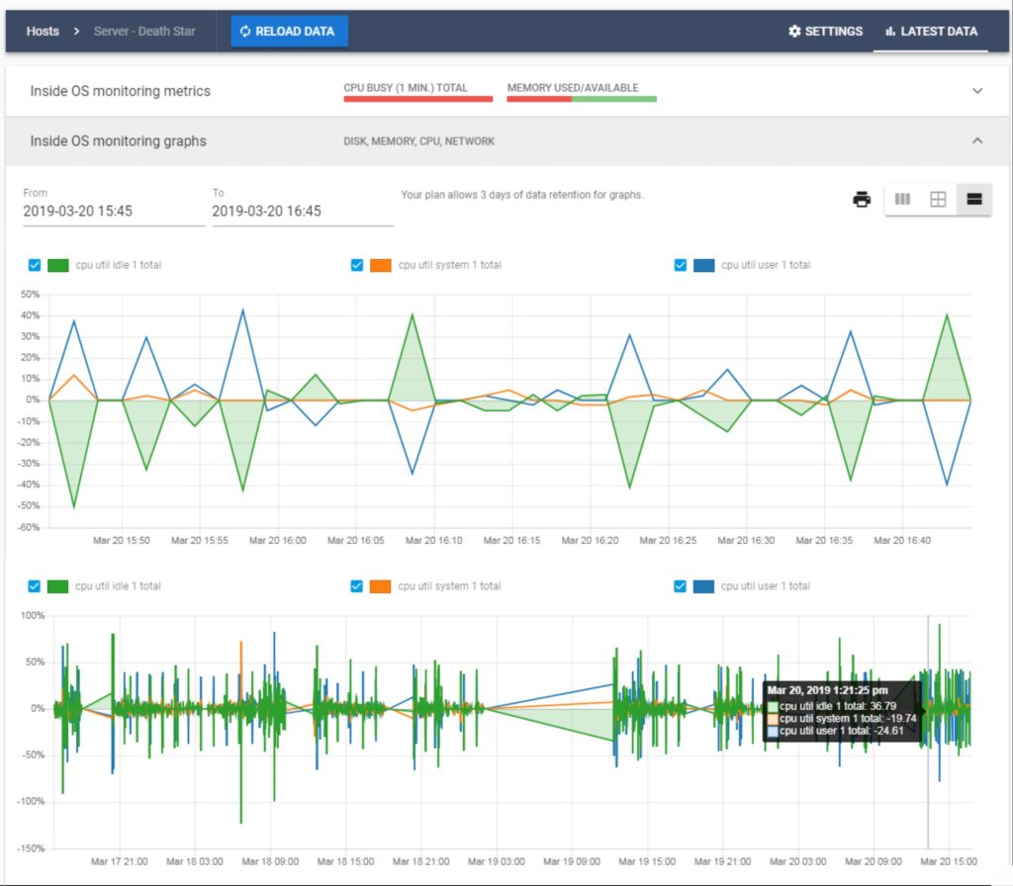Click green idle color swatch in top graph
This screenshot has width=1013, height=886.
point(58,265)
